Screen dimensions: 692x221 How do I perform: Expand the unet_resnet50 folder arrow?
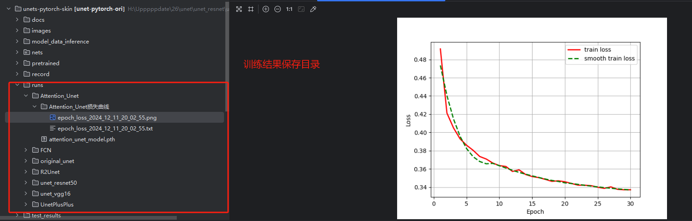[26, 183]
